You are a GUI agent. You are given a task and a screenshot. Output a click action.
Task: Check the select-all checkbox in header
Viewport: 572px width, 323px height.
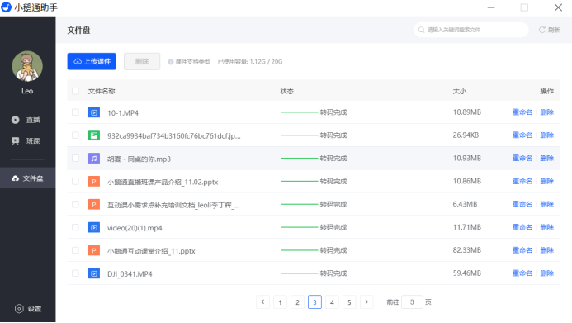[x=75, y=91]
